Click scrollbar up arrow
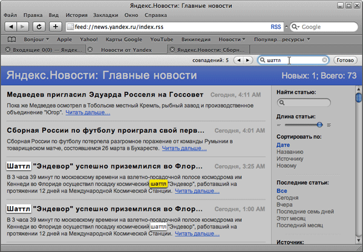This screenshot has height=252, width=363. [x=359, y=89]
